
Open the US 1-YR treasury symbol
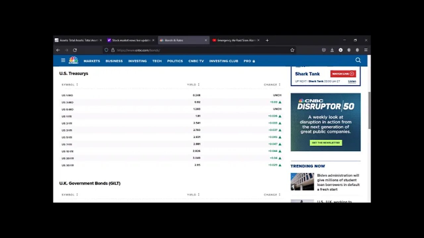coord(67,116)
